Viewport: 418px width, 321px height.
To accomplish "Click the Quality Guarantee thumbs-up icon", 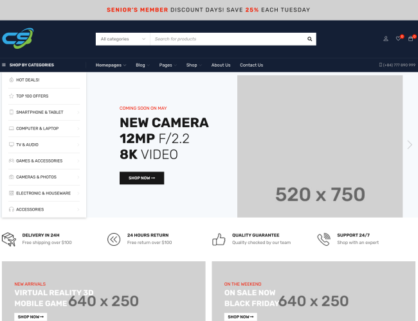I will point(219,239).
